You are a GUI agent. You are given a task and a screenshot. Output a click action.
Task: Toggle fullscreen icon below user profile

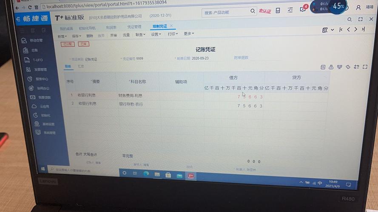(x=361, y=19)
